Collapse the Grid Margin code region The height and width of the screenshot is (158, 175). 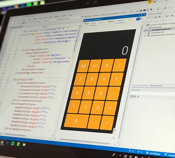coord(7,80)
